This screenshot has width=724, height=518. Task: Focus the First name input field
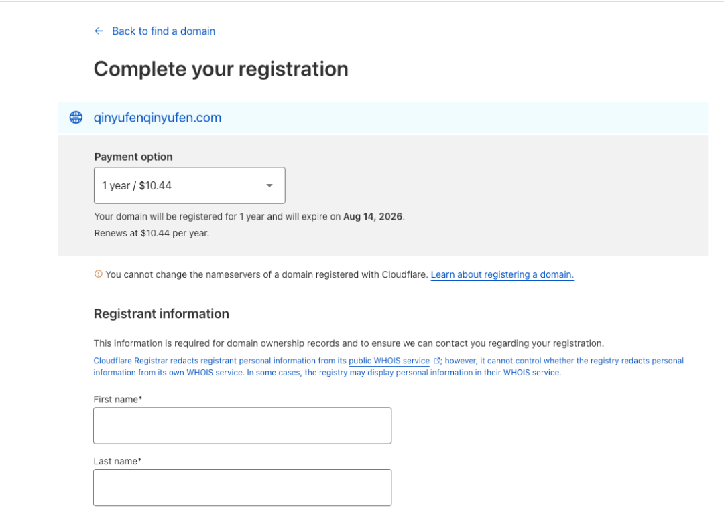point(242,426)
